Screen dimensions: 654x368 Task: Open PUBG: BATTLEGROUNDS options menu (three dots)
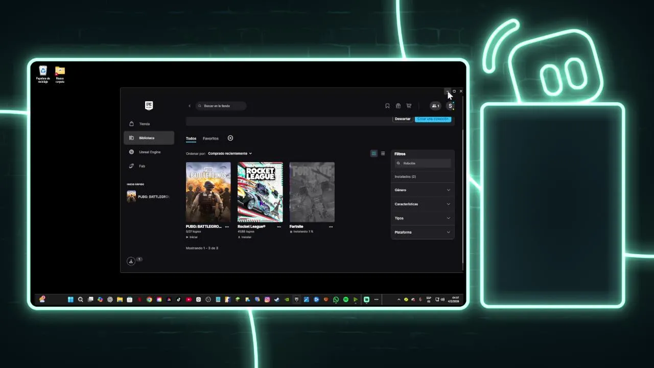pos(227,226)
